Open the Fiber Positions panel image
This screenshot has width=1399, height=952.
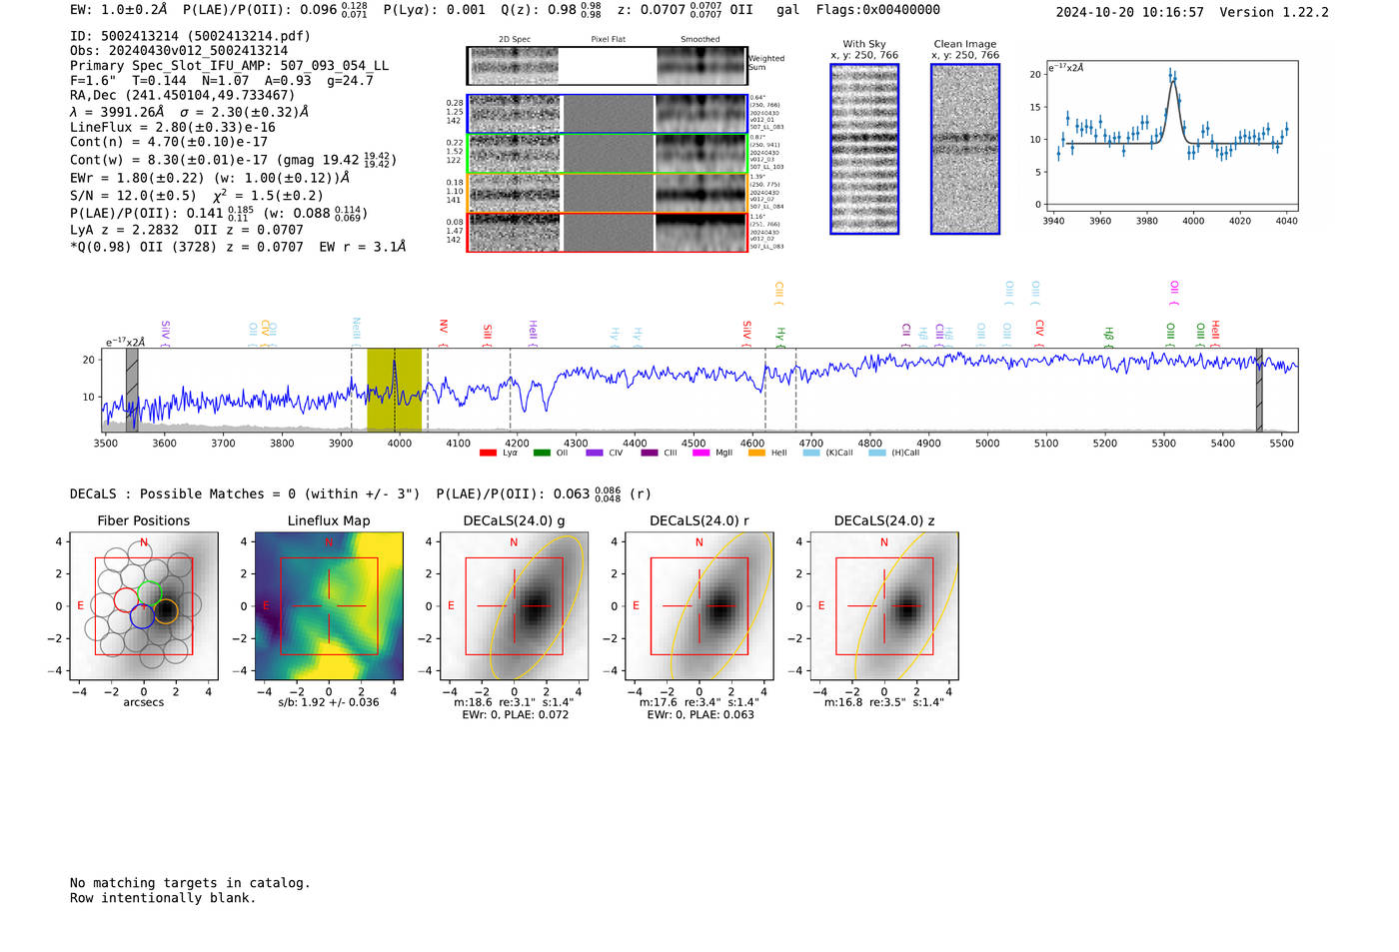[x=144, y=606]
